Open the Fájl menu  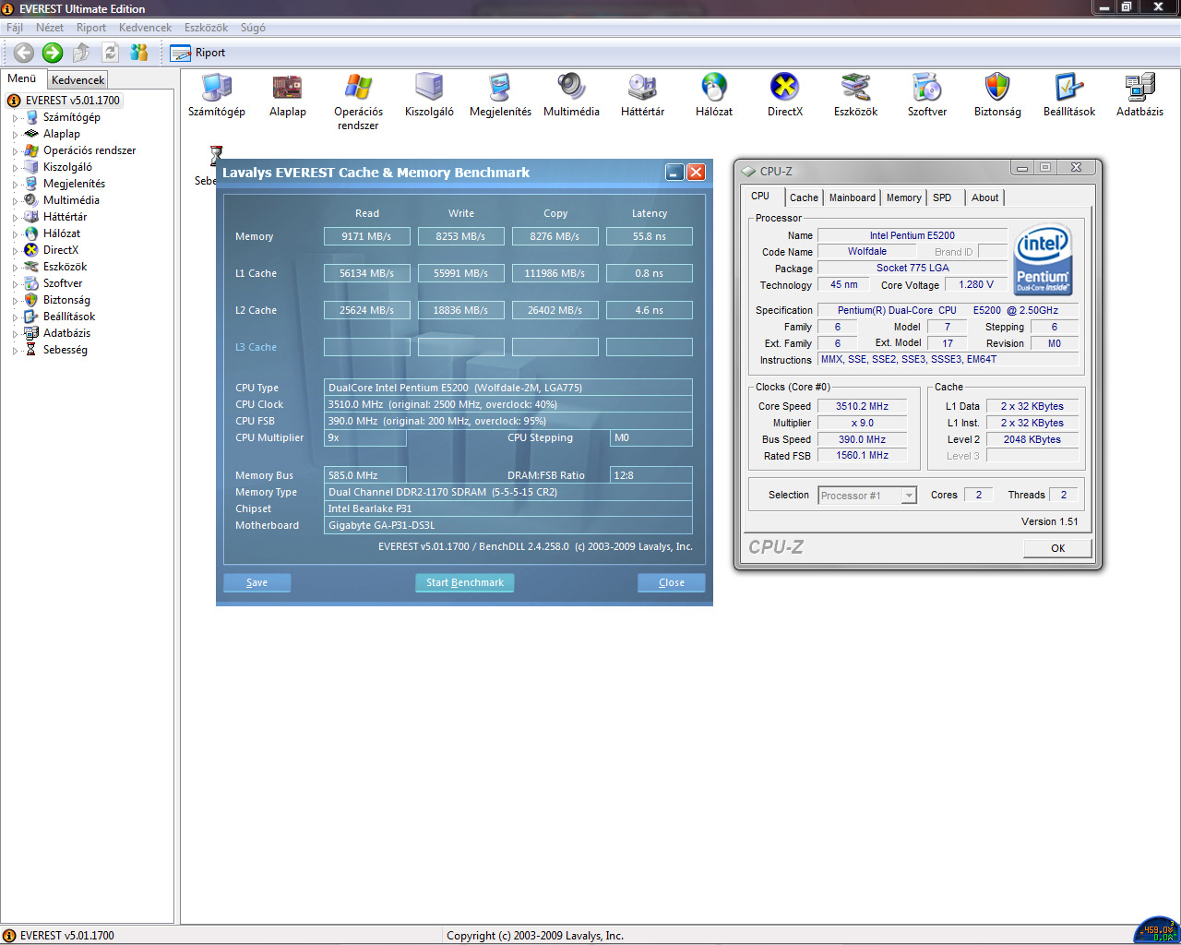click(15, 28)
